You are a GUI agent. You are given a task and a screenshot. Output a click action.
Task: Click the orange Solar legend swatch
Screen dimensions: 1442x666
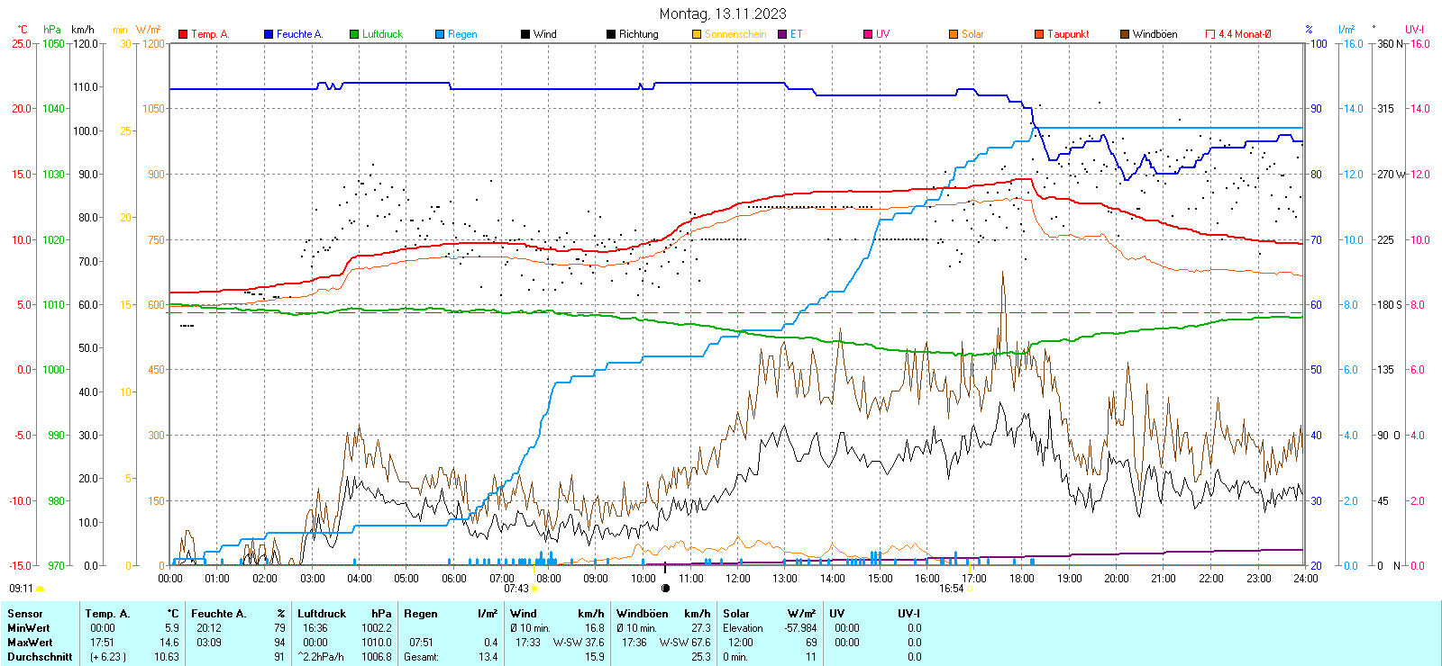(954, 34)
